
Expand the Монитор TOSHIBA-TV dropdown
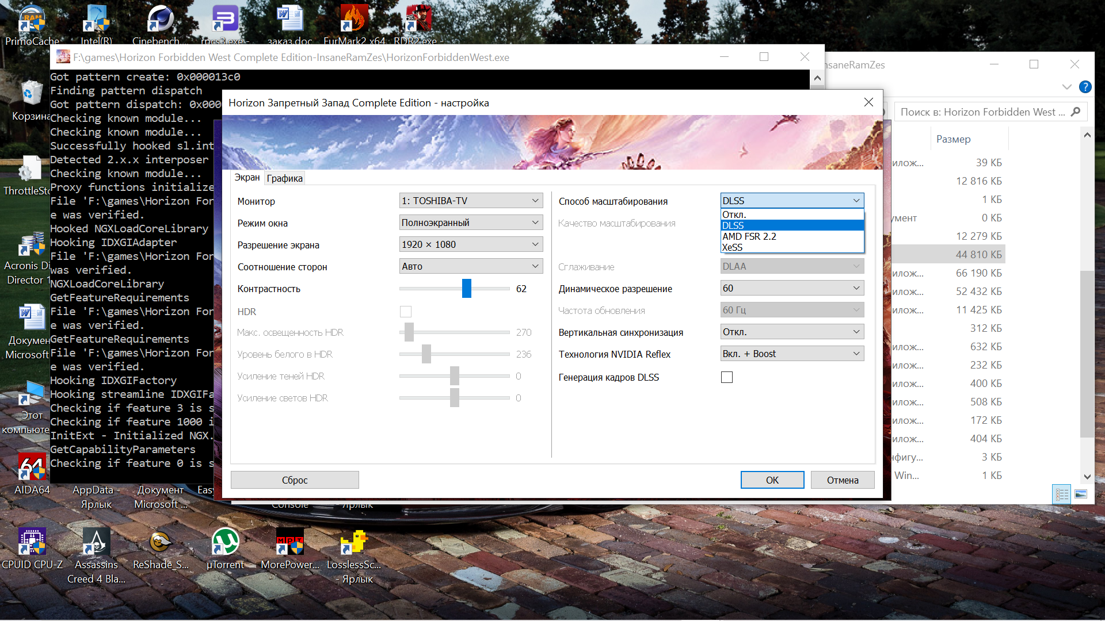471,201
